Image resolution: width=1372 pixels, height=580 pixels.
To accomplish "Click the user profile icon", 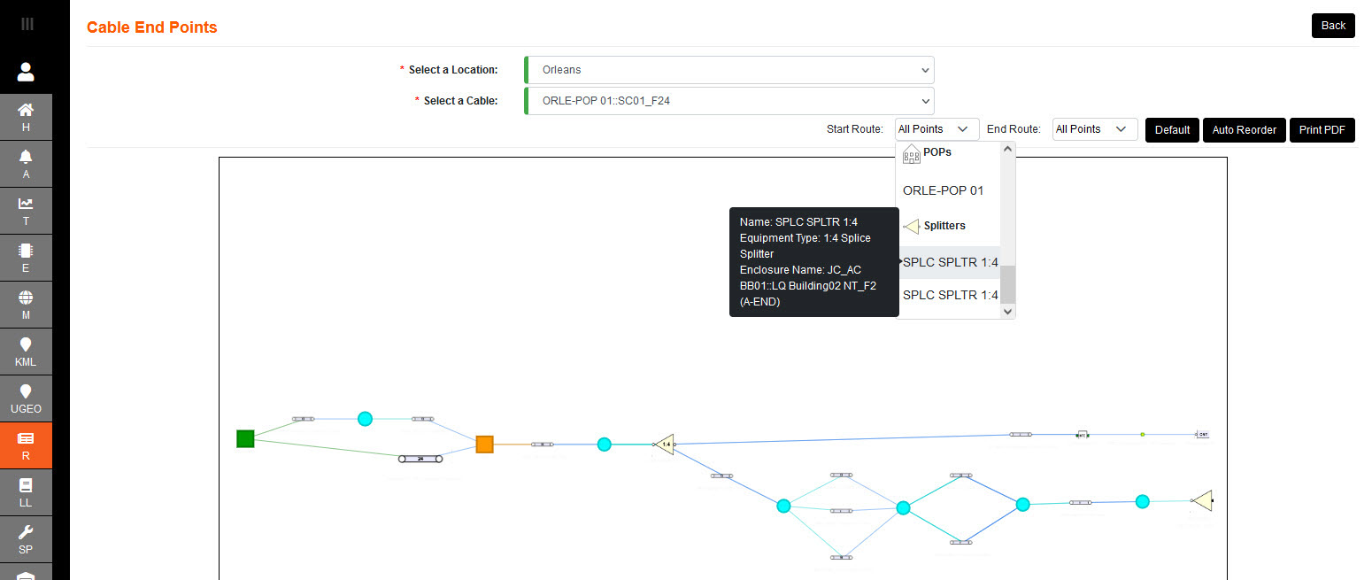I will [x=26, y=71].
